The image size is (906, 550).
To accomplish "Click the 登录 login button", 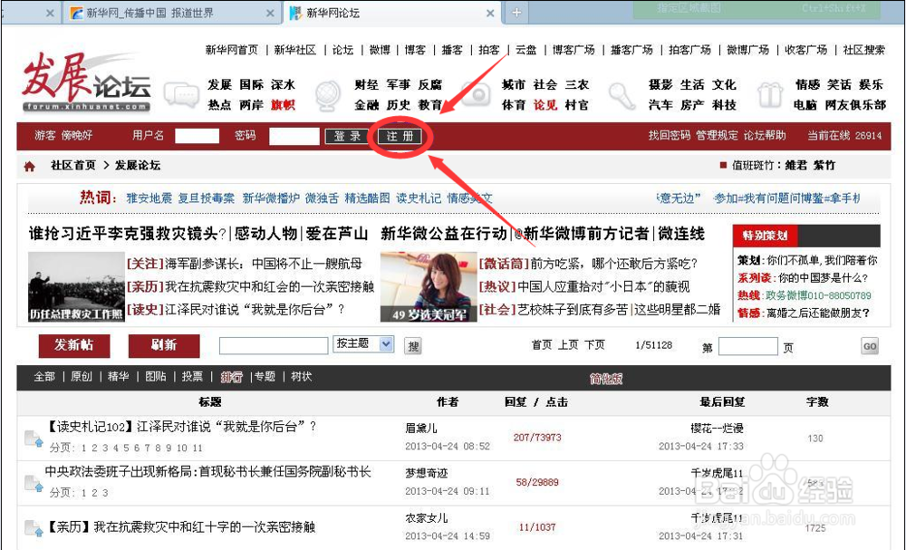I will pos(347,136).
